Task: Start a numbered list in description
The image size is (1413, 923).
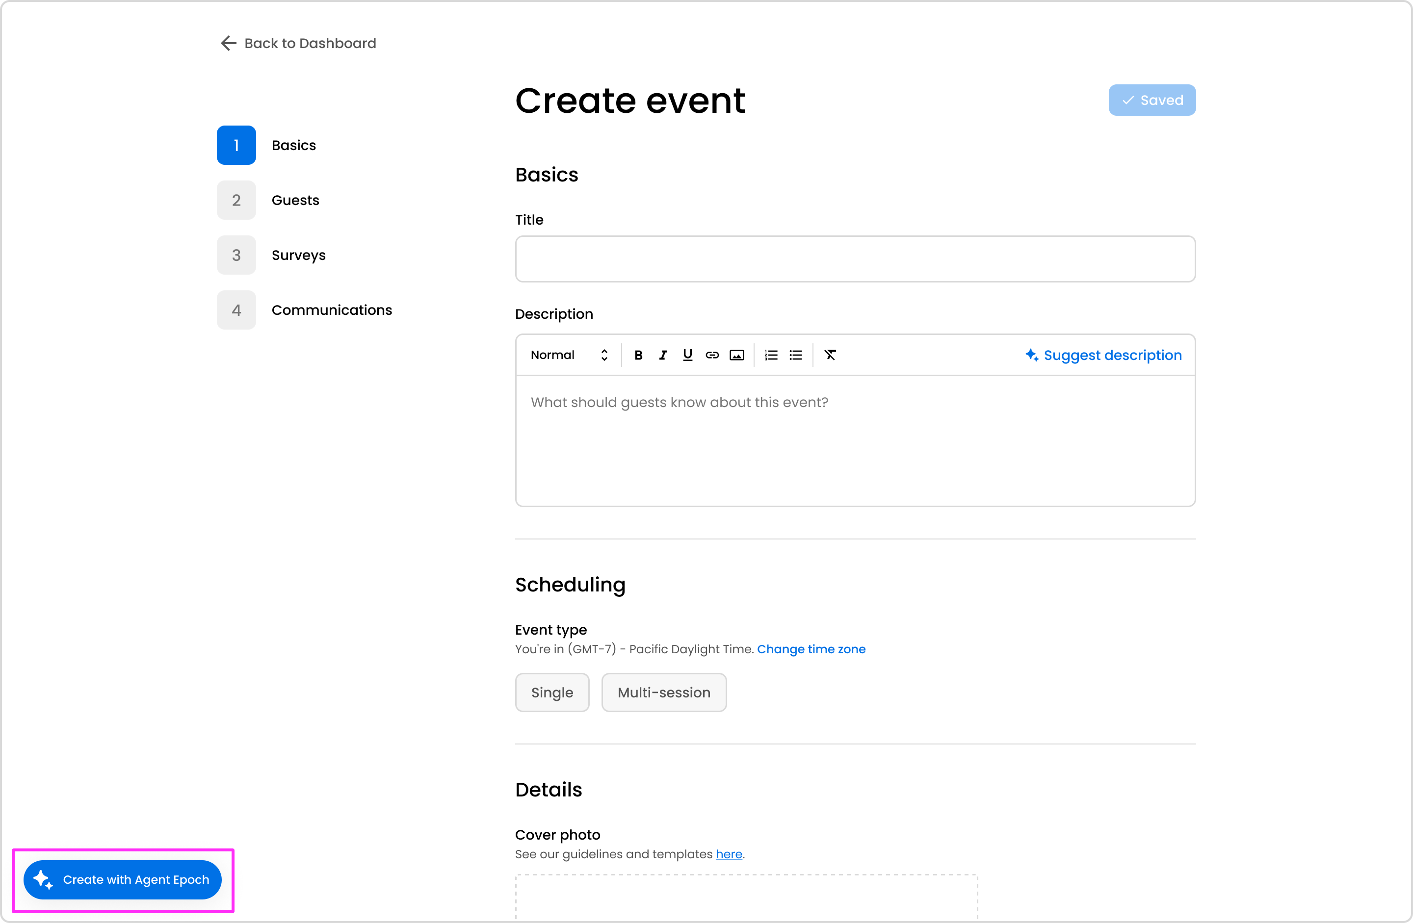Action: (x=771, y=355)
